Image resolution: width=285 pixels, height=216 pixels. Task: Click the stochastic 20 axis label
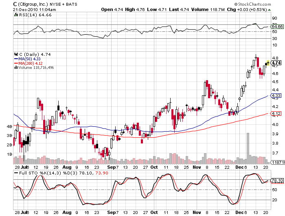pos(275,200)
